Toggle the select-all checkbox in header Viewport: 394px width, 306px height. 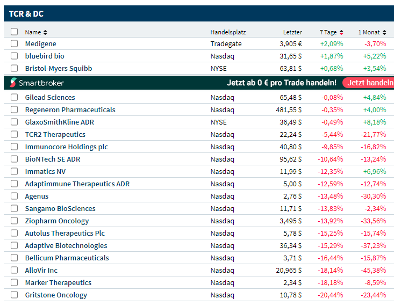pos(15,32)
